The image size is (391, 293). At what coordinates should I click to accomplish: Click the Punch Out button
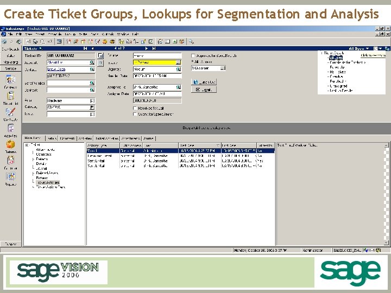pos(204,81)
